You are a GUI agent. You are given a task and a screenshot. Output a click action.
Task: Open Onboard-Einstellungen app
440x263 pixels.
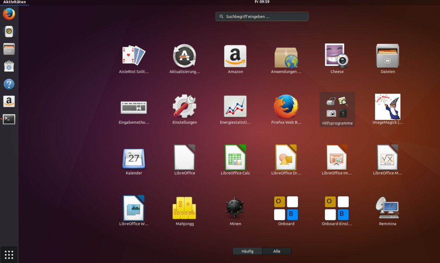click(x=337, y=211)
